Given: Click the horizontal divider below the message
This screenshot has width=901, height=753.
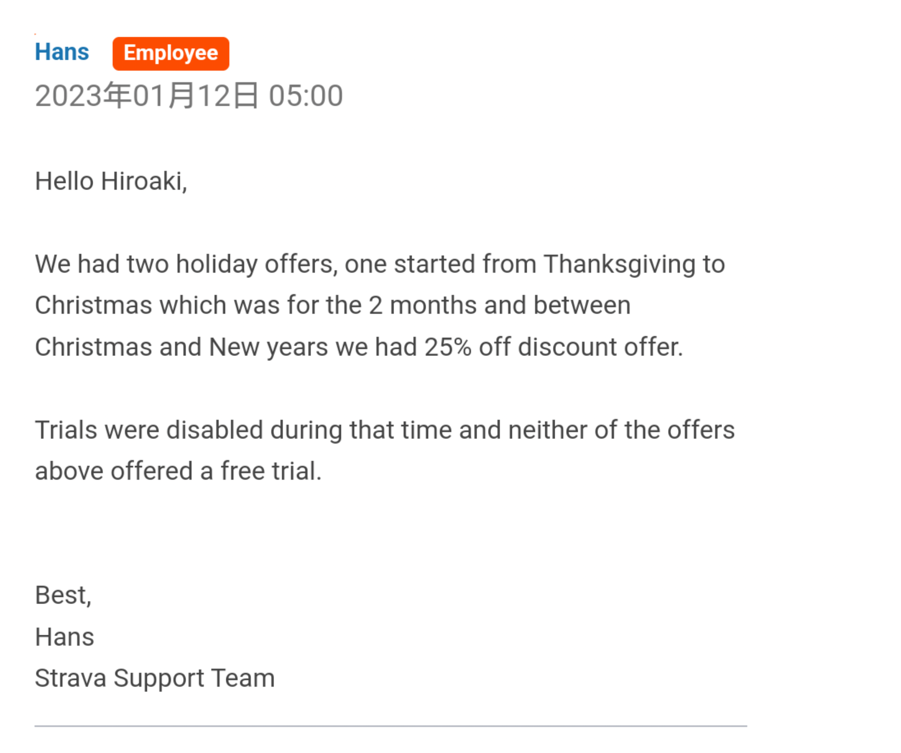Looking at the screenshot, I should (x=390, y=726).
